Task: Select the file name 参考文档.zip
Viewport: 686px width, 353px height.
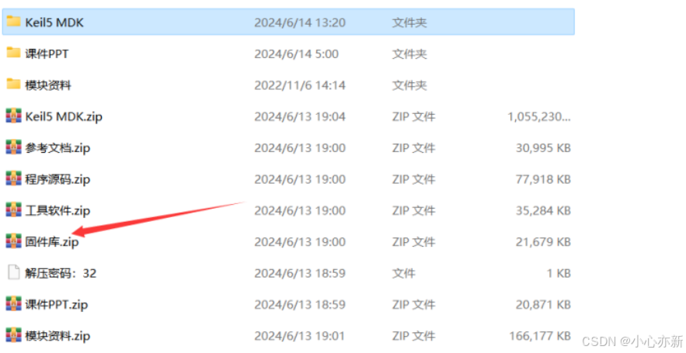Action: tap(57, 148)
